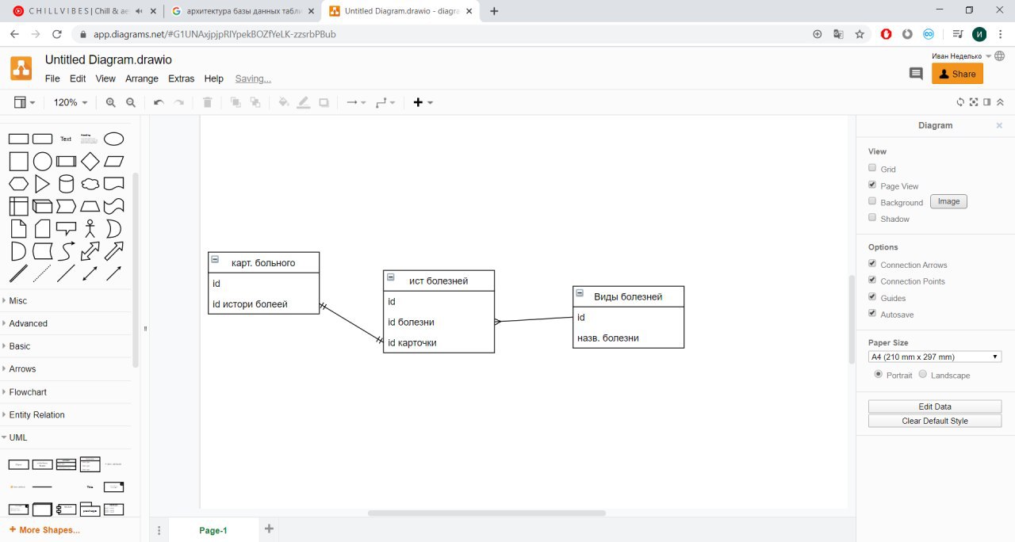Viewport: 1015px width, 542px height.
Task: Open the comments speech bubble icon
Action: (916, 74)
